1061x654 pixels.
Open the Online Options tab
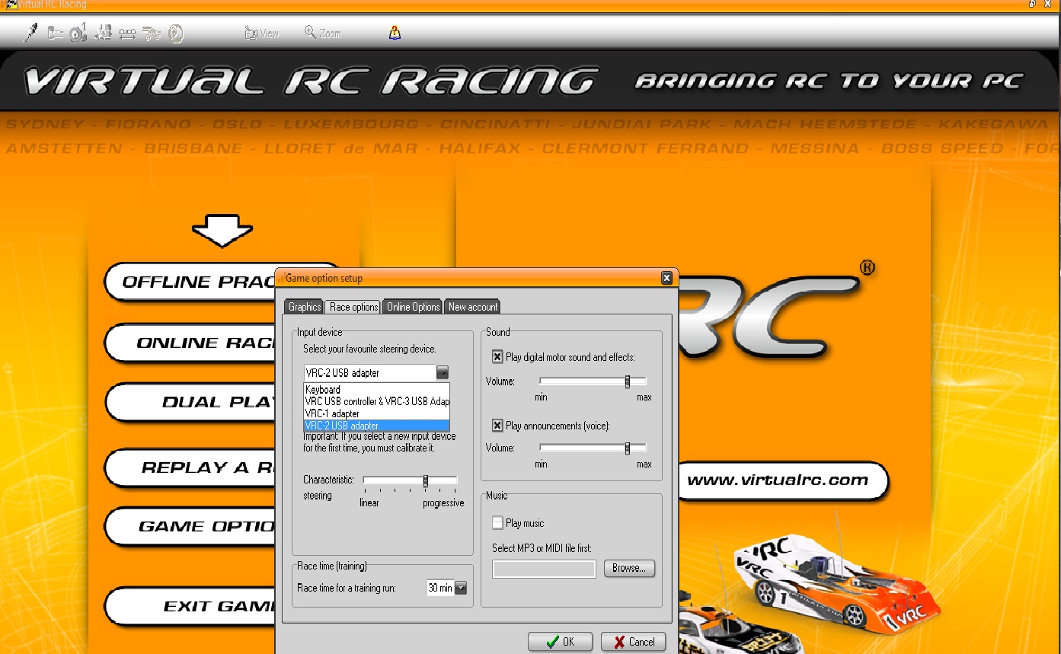pyautogui.click(x=413, y=307)
